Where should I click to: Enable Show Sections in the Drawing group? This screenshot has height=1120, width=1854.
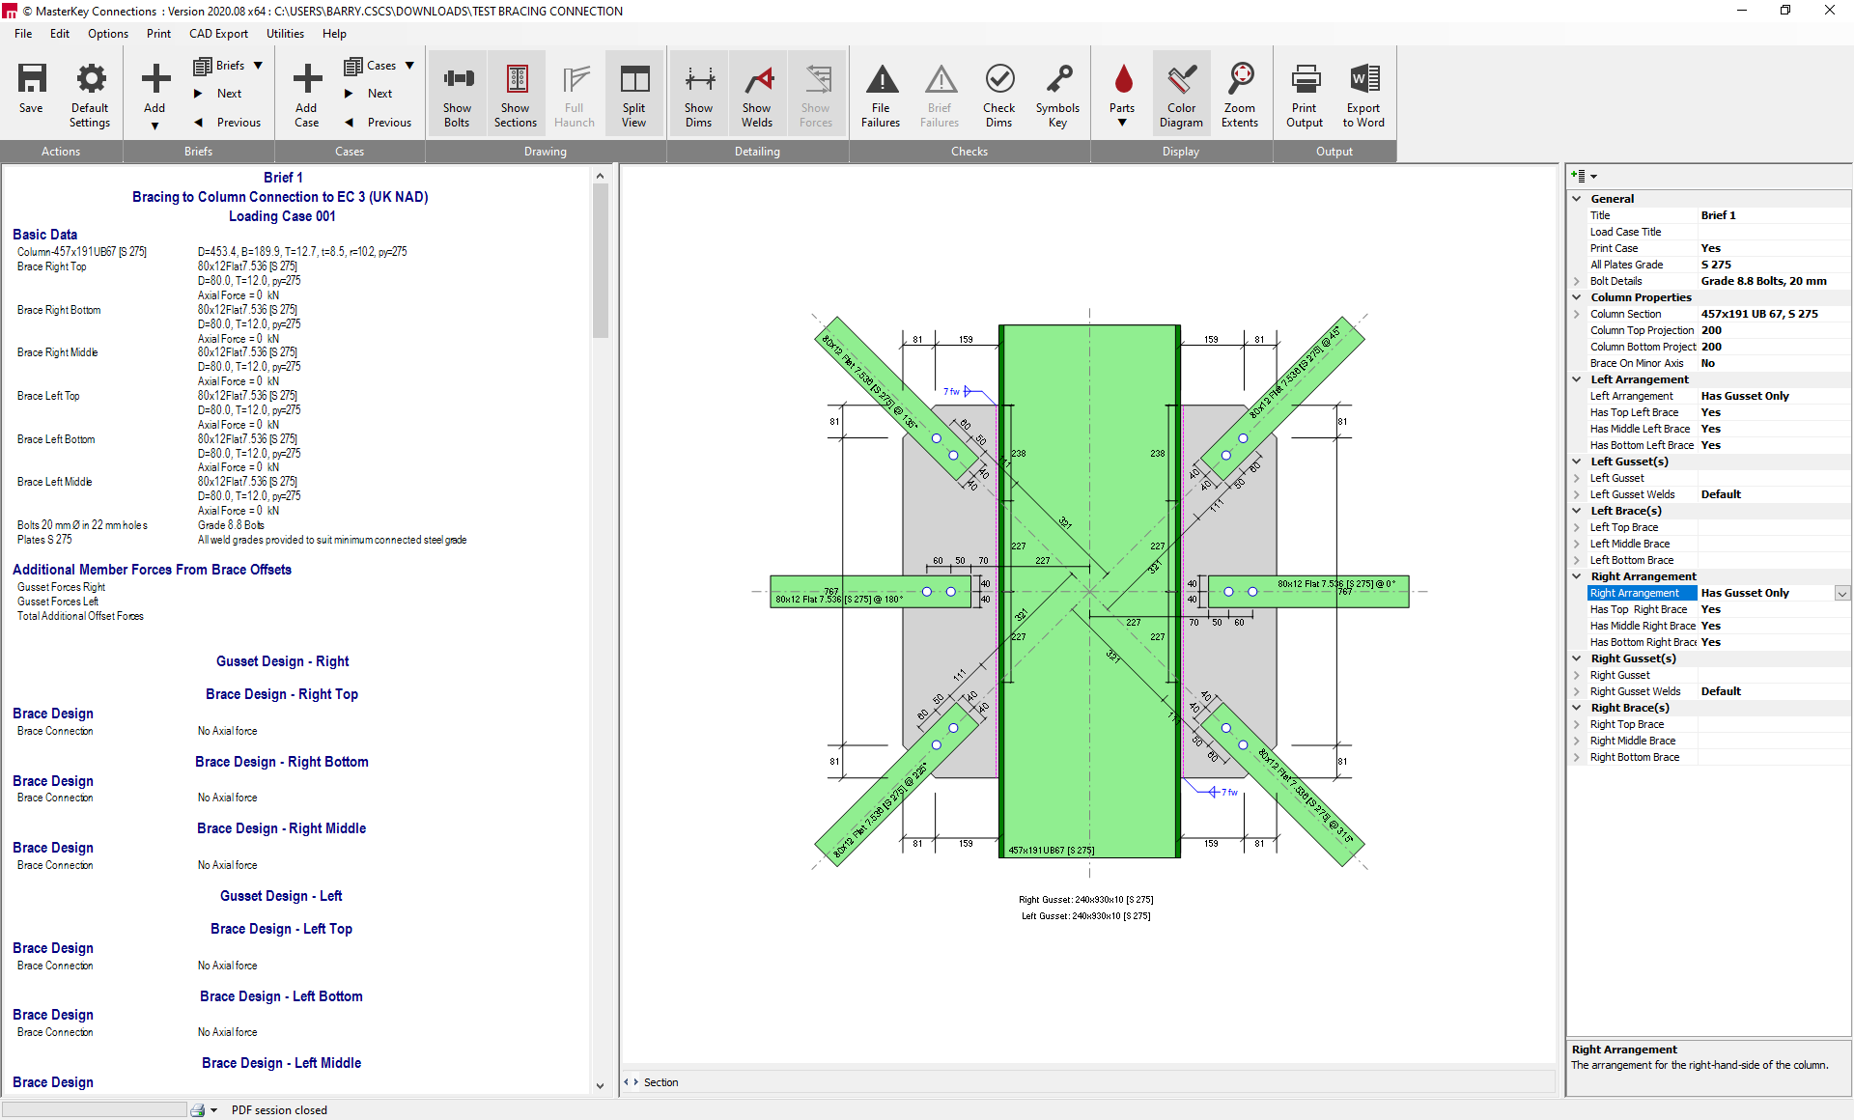click(x=516, y=93)
